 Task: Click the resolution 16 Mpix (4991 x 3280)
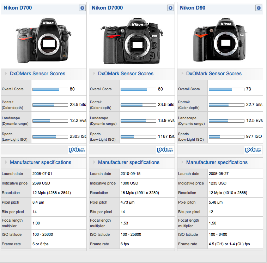click(x=140, y=193)
